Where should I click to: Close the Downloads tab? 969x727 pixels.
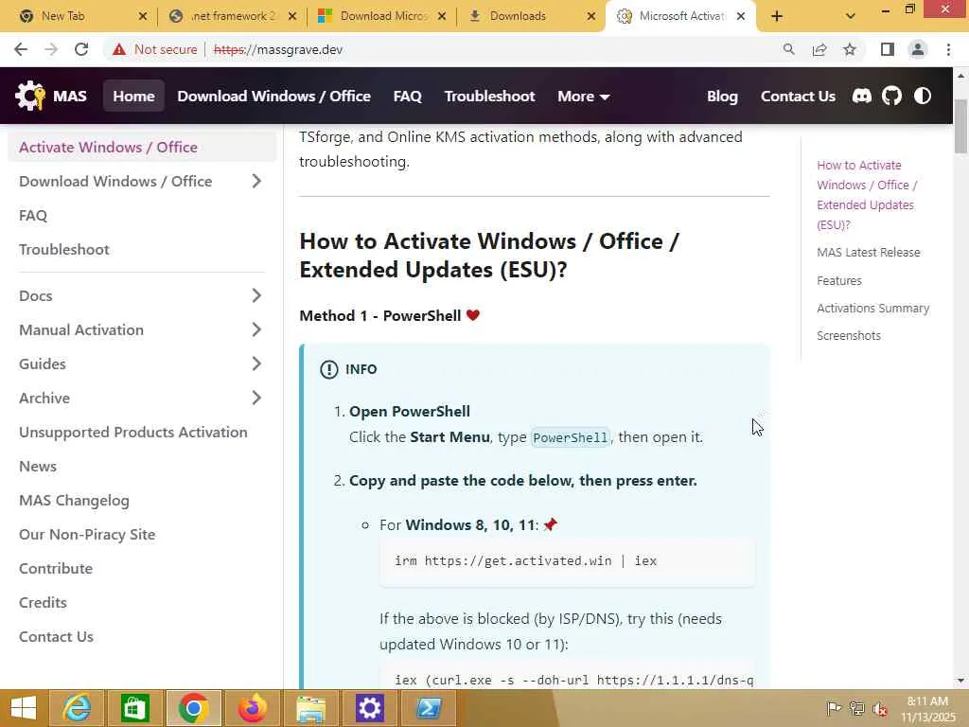[x=591, y=16]
